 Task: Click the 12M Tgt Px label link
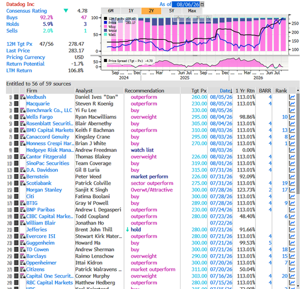point(19,44)
